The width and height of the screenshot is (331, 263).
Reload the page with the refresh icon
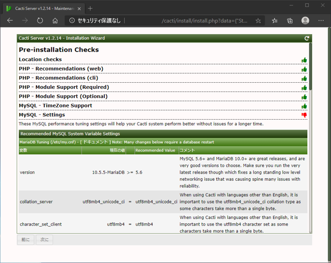[x=40, y=20]
